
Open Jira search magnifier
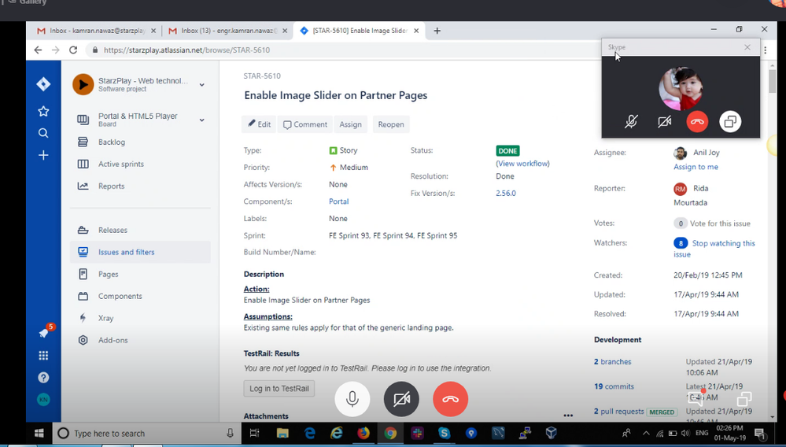tap(43, 133)
